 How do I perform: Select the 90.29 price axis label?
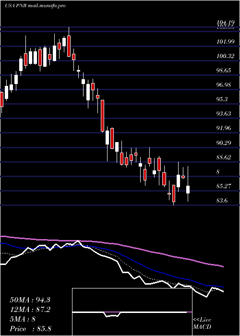click(x=224, y=143)
